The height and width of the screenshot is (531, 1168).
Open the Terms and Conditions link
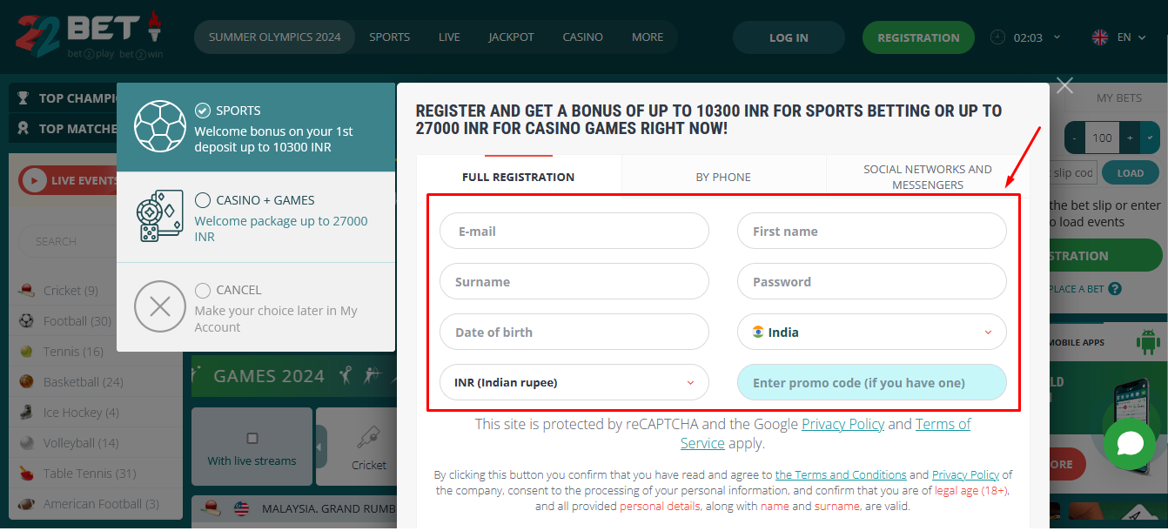click(841, 475)
